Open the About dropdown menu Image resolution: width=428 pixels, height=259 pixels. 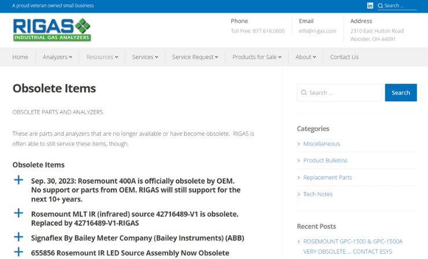pos(305,57)
